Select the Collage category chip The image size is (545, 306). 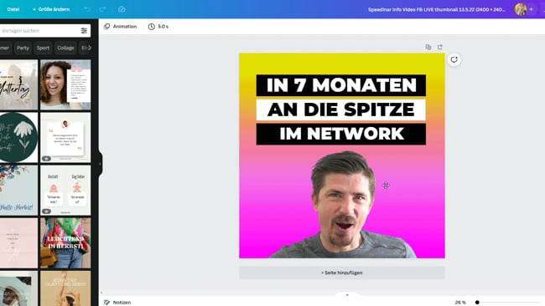[65, 48]
